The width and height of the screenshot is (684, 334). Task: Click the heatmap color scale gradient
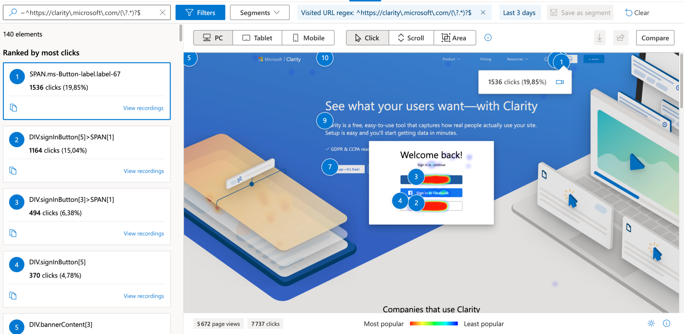tap(434, 323)
